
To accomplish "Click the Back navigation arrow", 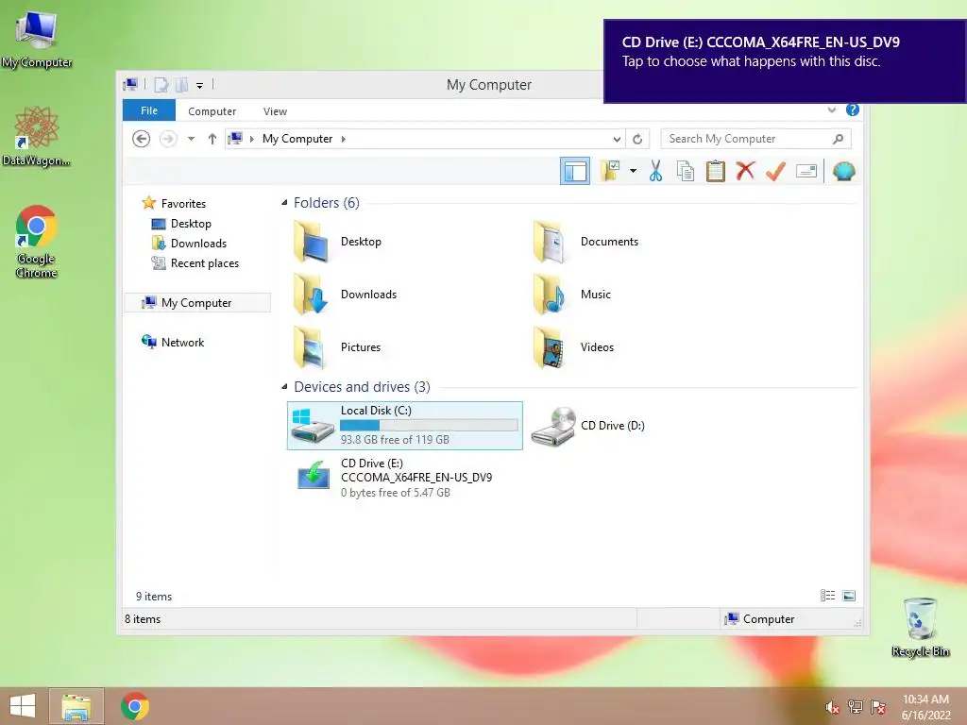I will coord(142,139).
